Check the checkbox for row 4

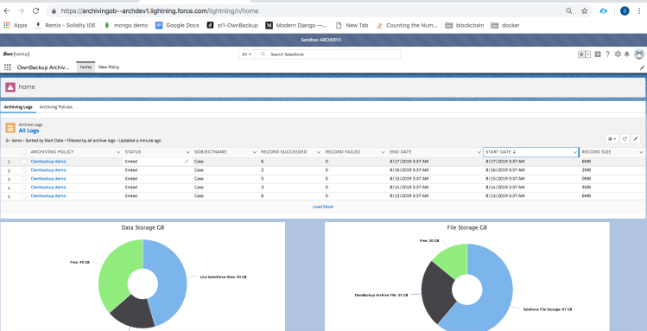(23, 188)
